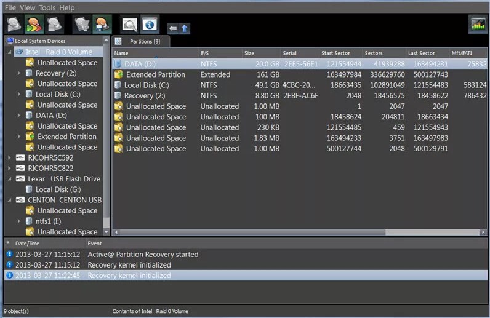This screenshot has height=318, width=490.
Task: Sort by the Last Sector column header
Action: (x=427, y=53)
